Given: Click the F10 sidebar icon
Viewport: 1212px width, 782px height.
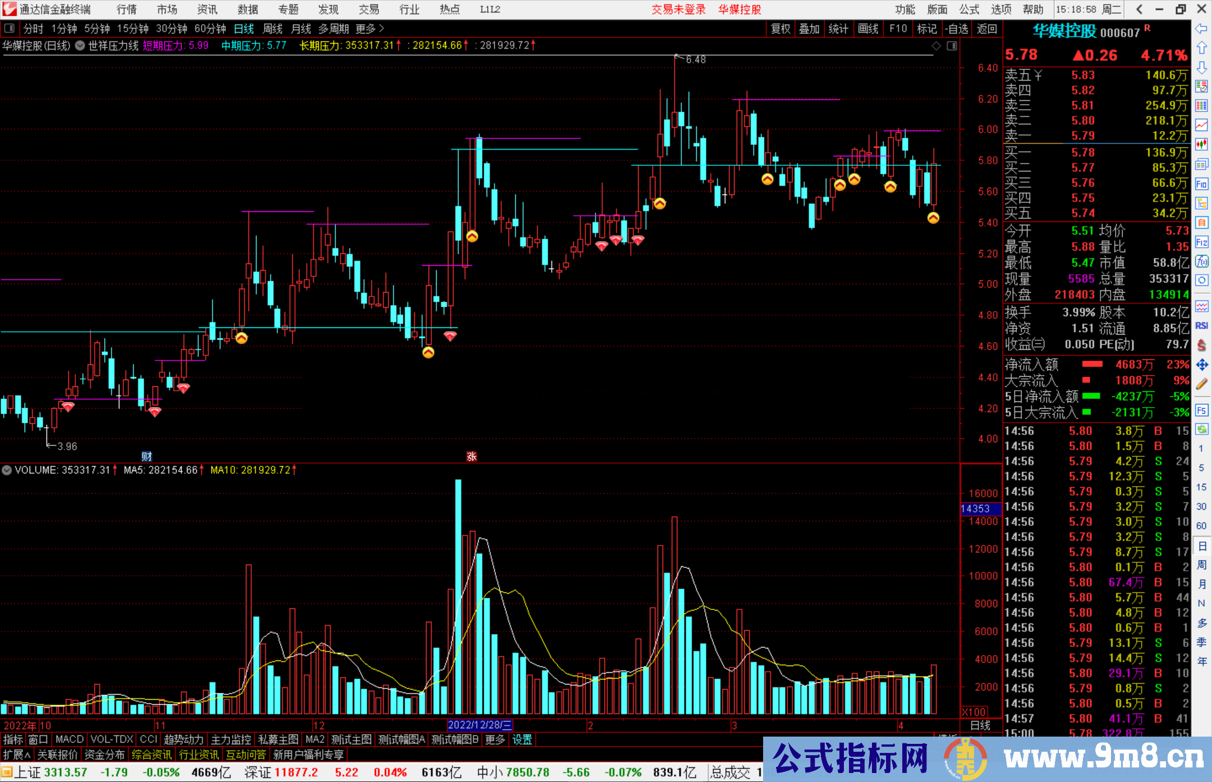Looking at the screenshot, I should click(1201, 184).
